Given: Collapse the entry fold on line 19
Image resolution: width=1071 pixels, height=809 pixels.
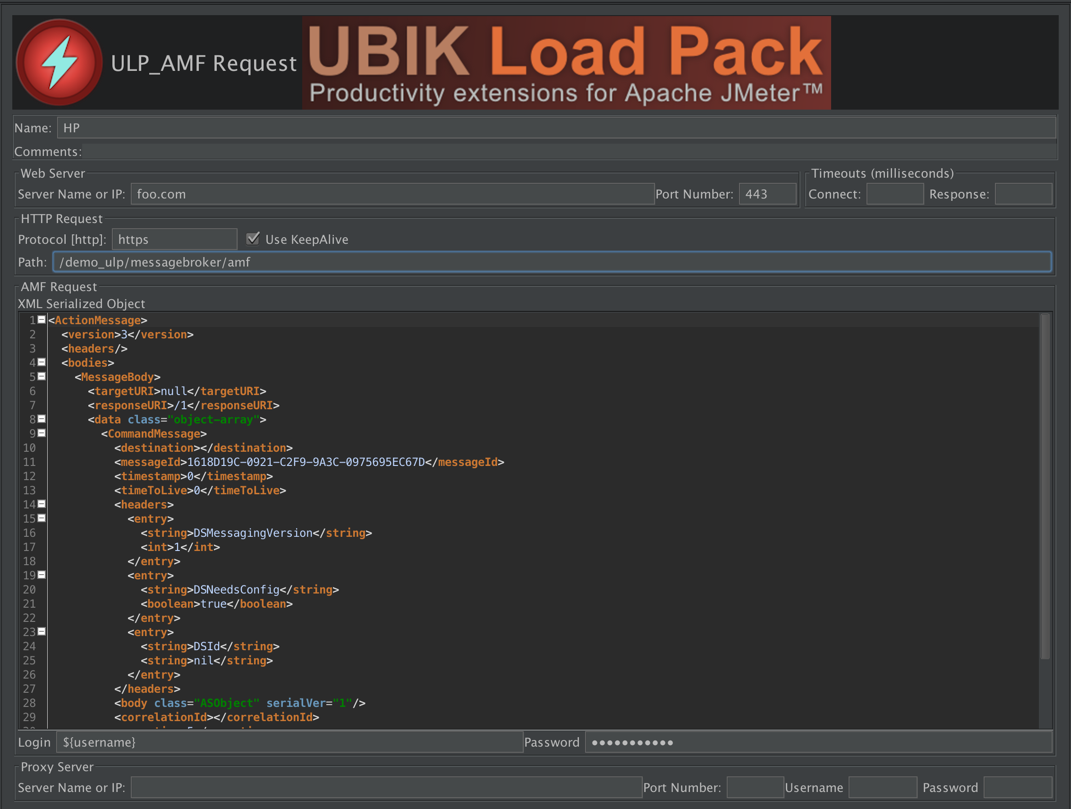Looking at the screenshot, I should [x=42, y=575].
